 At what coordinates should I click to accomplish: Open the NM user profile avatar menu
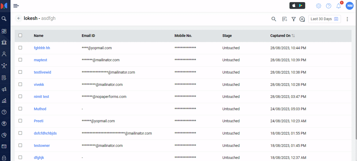349,6
